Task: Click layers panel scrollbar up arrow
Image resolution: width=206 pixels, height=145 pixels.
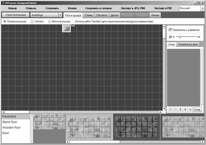Action: (202, 51)
